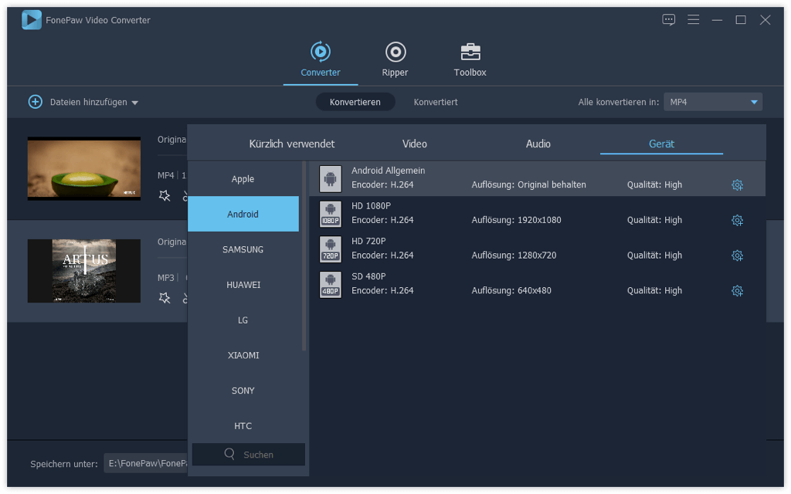Click the Artus album thumbnail
Screen dimensions: 791x494
pyautogui.click(x=84, y=271)
